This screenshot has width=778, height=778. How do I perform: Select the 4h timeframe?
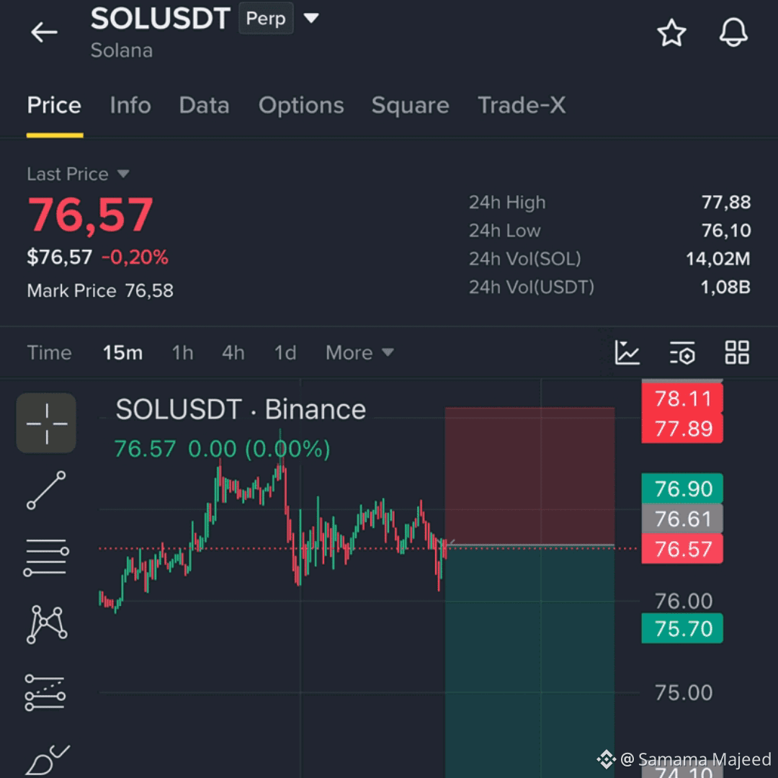pyautogui.click(x=233, y=353)
